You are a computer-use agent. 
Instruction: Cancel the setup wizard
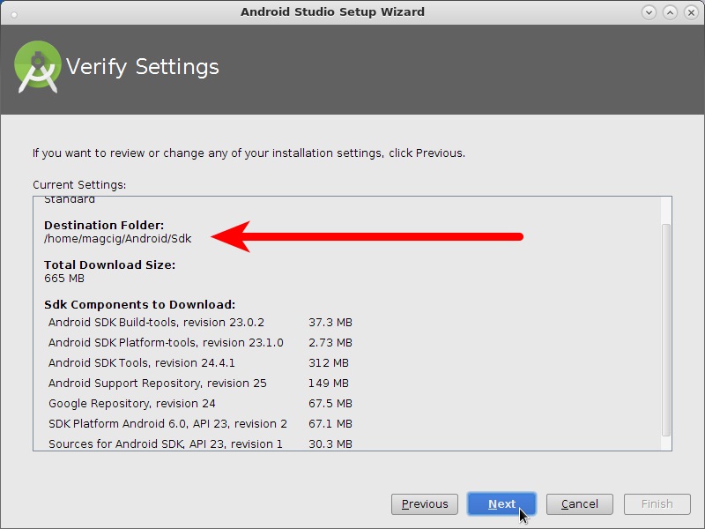coord(580,503)
